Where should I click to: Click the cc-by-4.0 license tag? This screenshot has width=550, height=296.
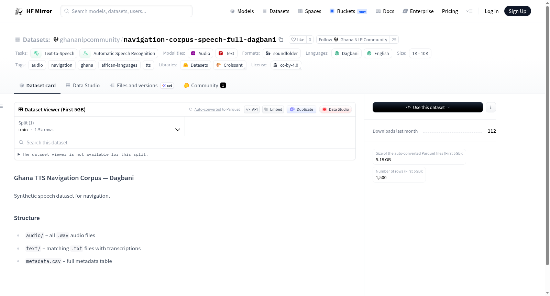pos(286,65)
